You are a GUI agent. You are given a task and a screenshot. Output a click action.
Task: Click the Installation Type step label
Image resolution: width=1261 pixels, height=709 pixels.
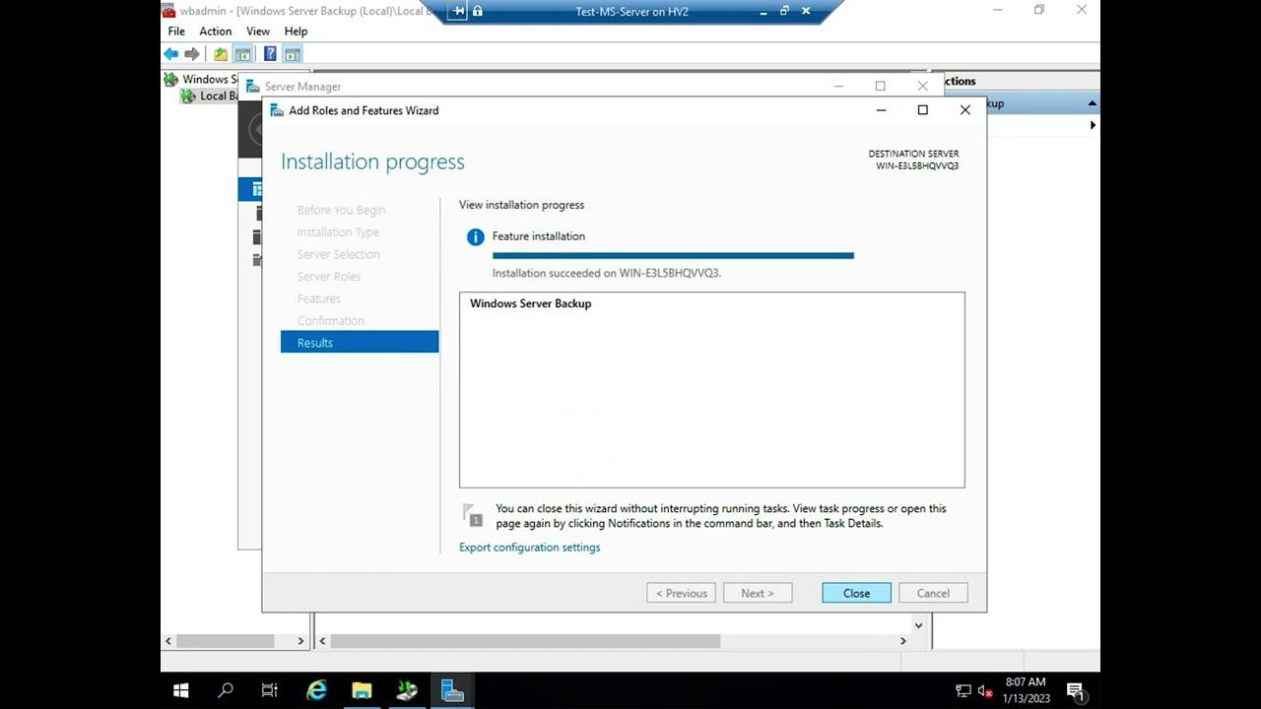pos(338,232)
